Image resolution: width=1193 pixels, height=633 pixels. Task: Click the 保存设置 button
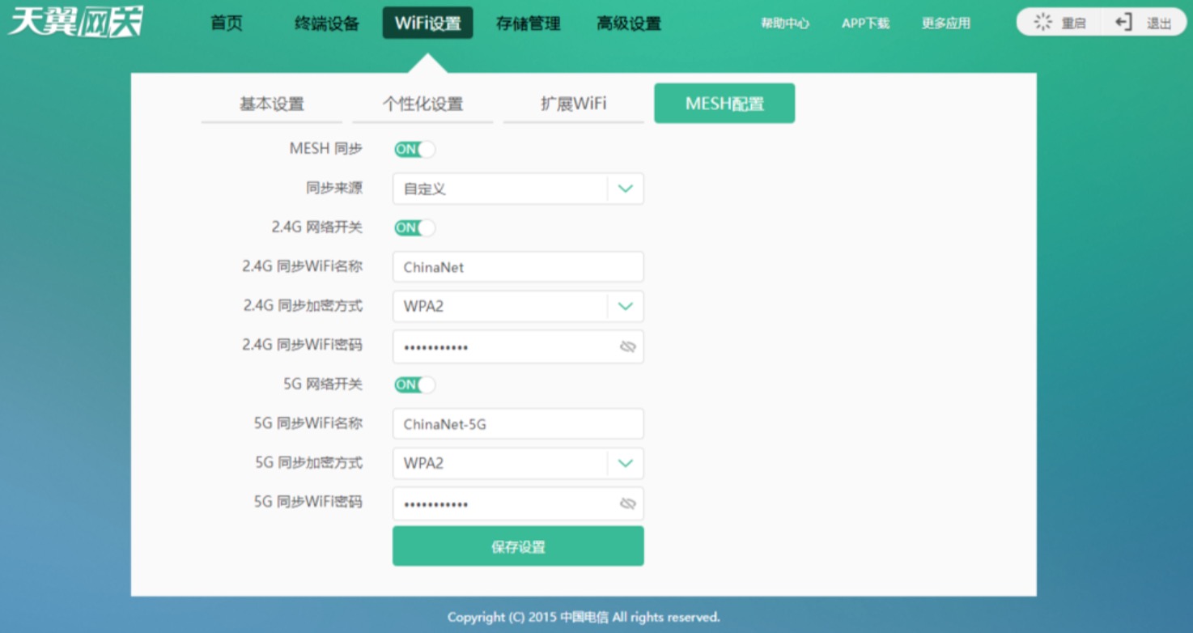518,545
